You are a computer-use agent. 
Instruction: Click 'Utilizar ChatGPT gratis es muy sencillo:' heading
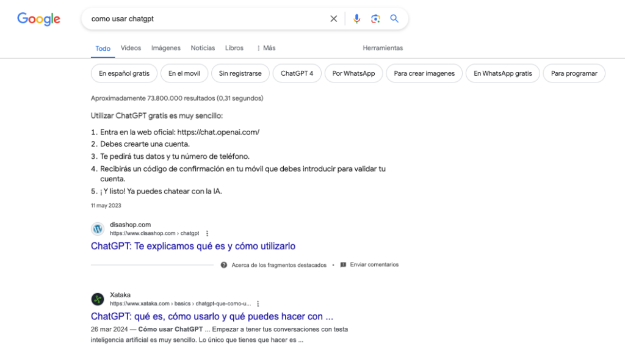click(x=157, y=116)
